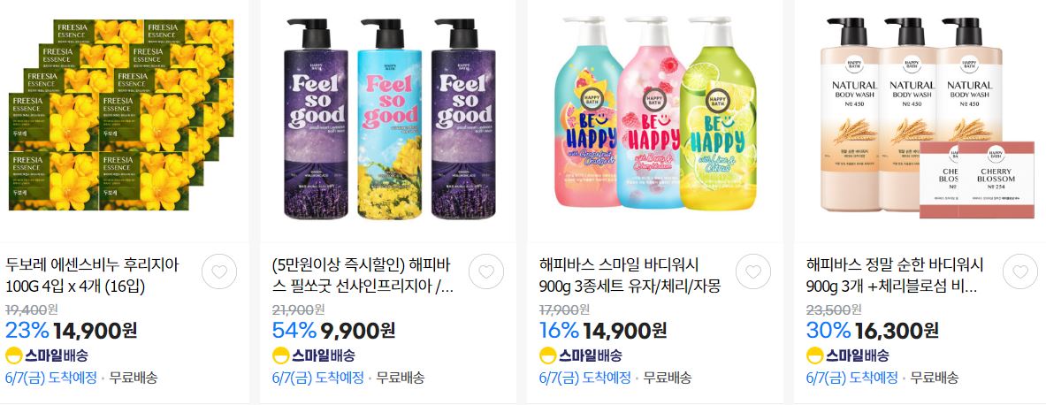Click 무료배송 label under Be Happy set
This screenshot has height=405, width=1046.
pos(667,378)
